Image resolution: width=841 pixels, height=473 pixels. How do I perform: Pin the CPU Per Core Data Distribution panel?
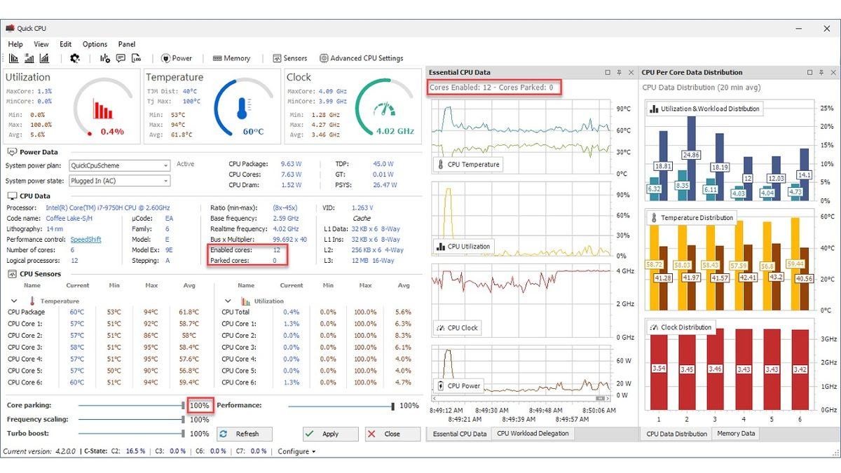821,72
